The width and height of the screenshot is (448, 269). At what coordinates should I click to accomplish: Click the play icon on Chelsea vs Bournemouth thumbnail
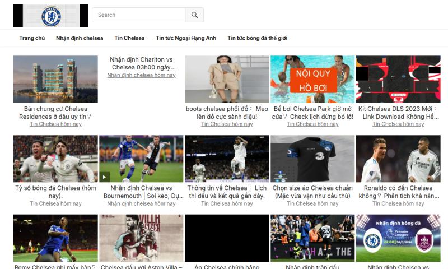pyautogui.click(x=105, y=177)
